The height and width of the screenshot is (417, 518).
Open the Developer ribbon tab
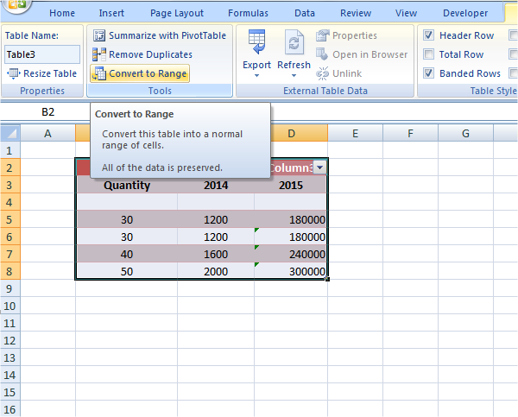pyautogui.click(x=465, y=13)
